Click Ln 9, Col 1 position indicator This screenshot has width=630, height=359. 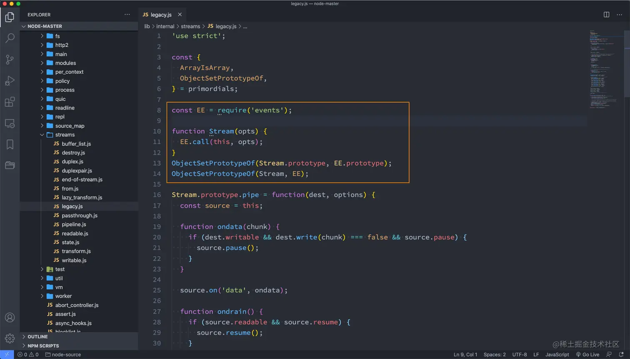[465, 354]
